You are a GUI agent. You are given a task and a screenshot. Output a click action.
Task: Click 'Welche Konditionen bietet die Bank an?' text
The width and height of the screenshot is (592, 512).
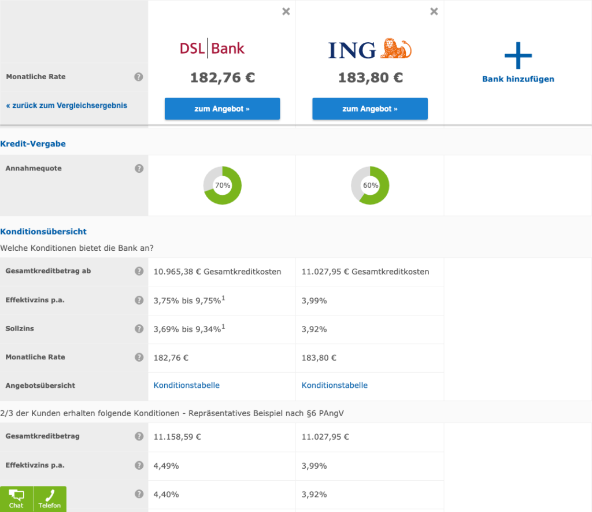click(77, 248)
